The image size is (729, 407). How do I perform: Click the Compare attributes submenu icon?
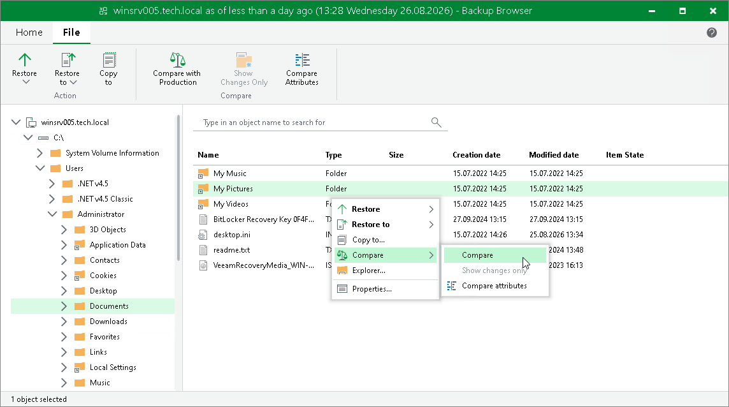pos(451,285)
